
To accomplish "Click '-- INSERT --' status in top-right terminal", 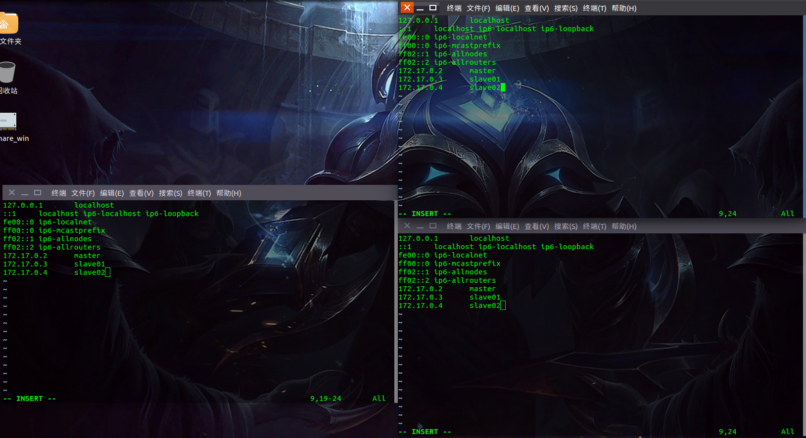I will coord(425,214).
